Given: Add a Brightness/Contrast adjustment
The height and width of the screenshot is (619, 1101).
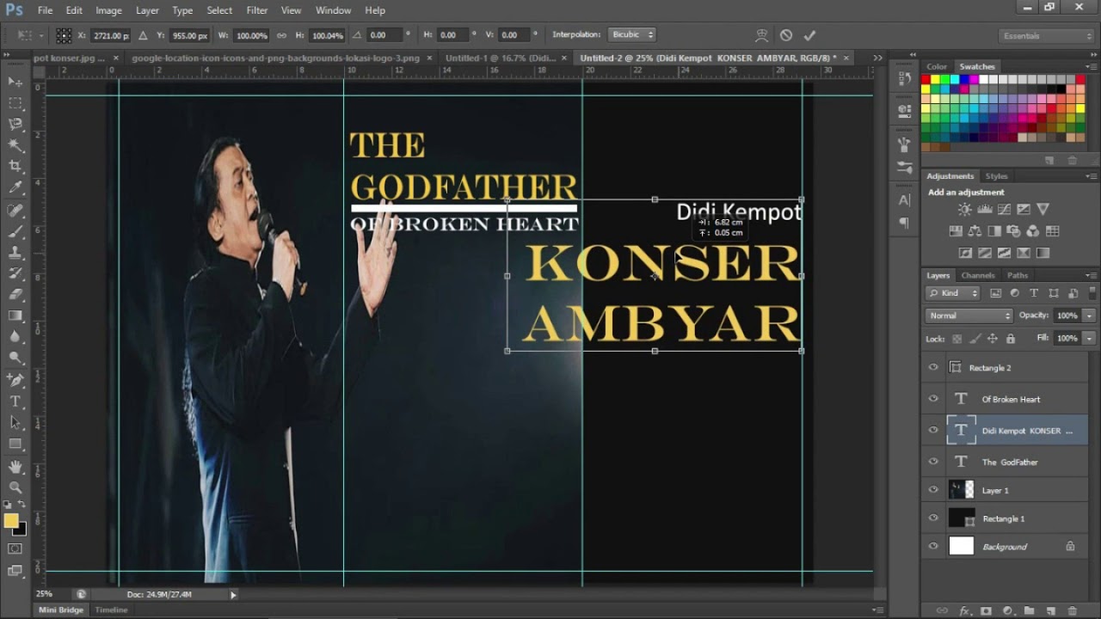Looking at the screenshot, I should point(964,209).
